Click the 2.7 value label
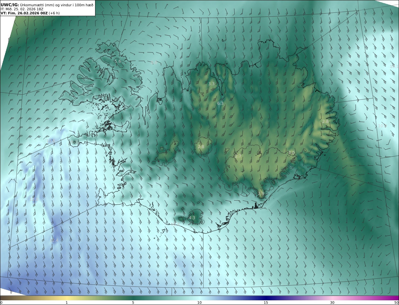 point(238,156)
